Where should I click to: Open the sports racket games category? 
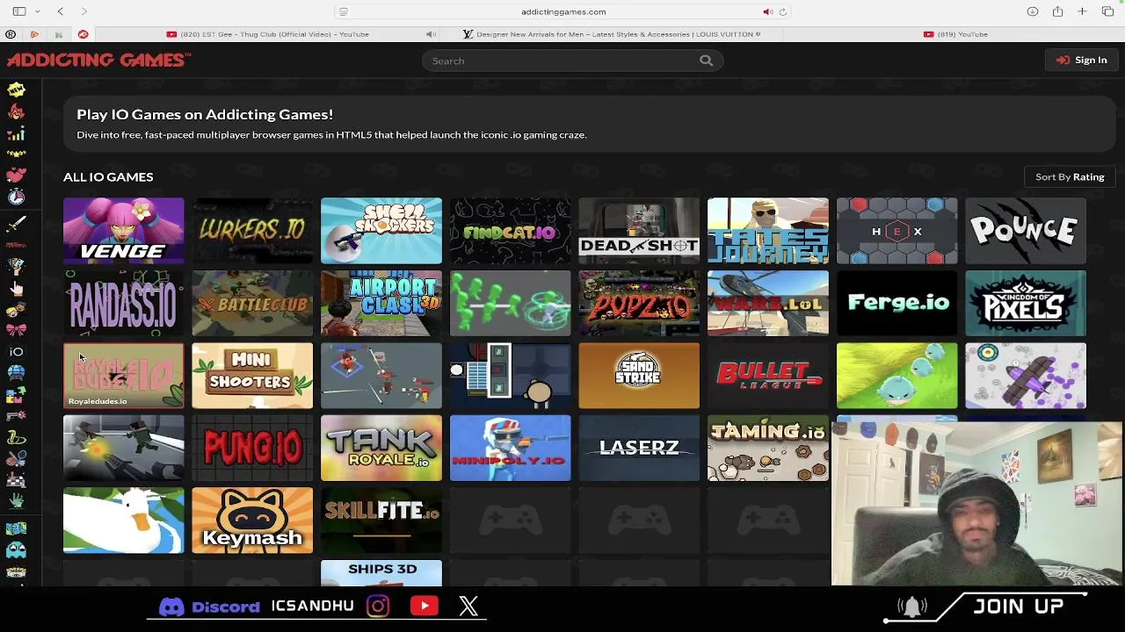click(x=16, y=458)
